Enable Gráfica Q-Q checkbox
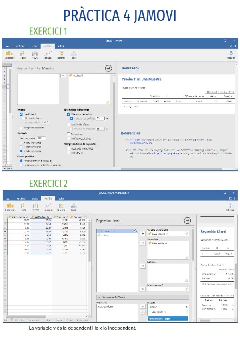Image resolution: width=240 pixels, height=340 pixels. [x=68, y=152]
